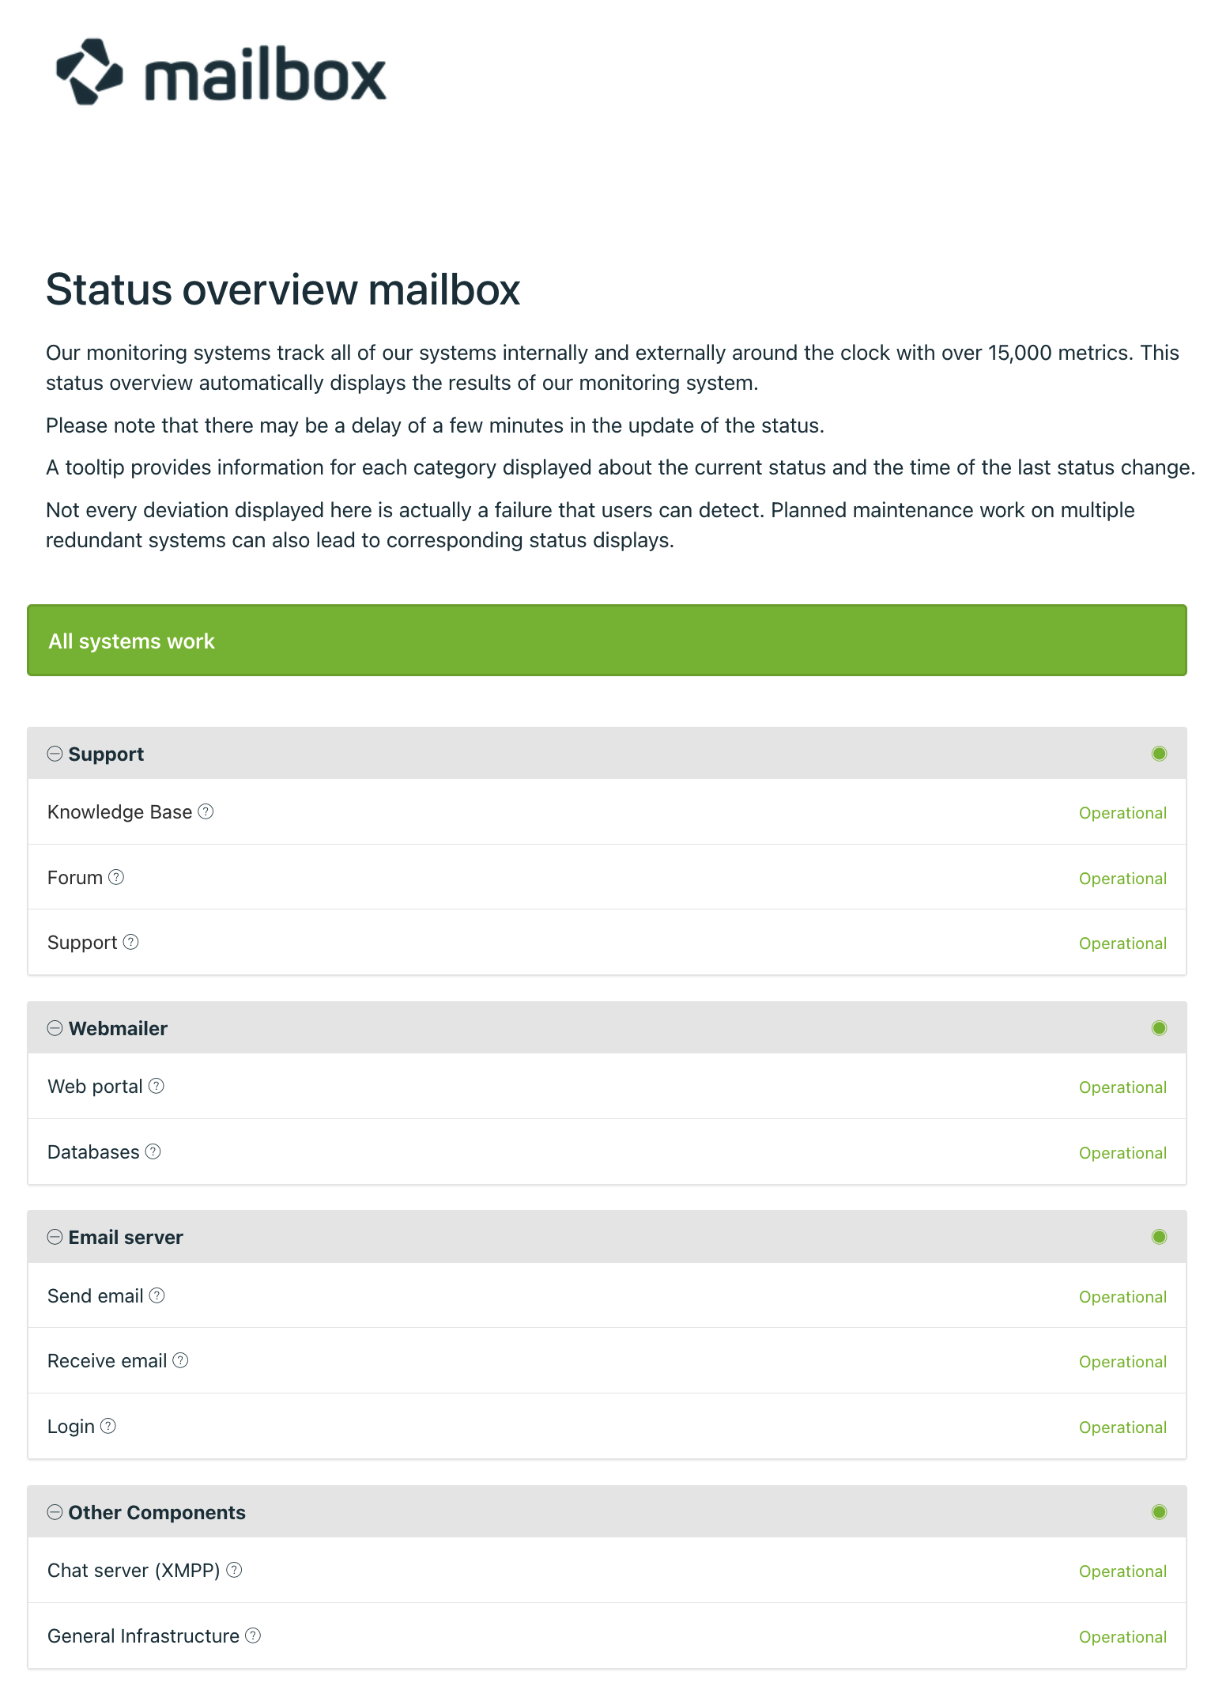Click Operational status for Knowledge Base
This screenshot has width=1211, height=1694.
pos(1122,813)
